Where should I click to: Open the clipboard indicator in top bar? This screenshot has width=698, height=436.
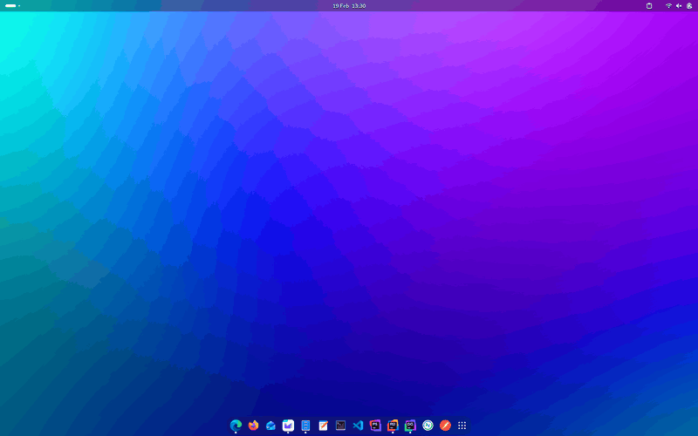point(649,5)
